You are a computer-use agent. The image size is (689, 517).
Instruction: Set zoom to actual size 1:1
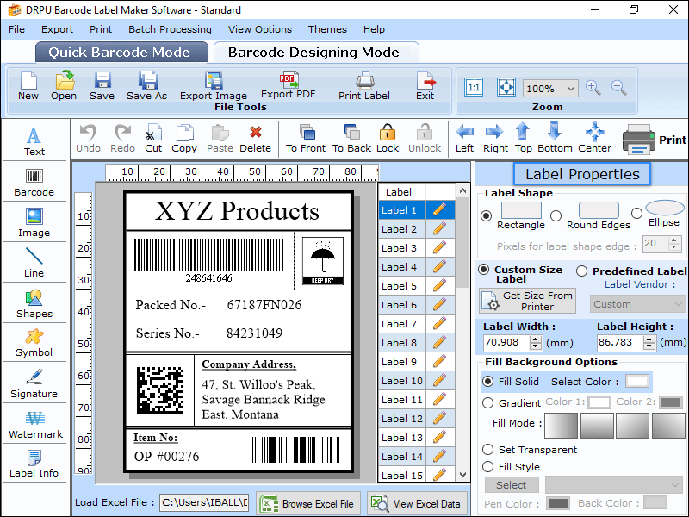[474, 87]
